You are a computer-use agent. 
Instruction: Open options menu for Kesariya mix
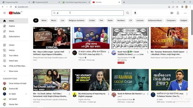(x=187, y=52)
